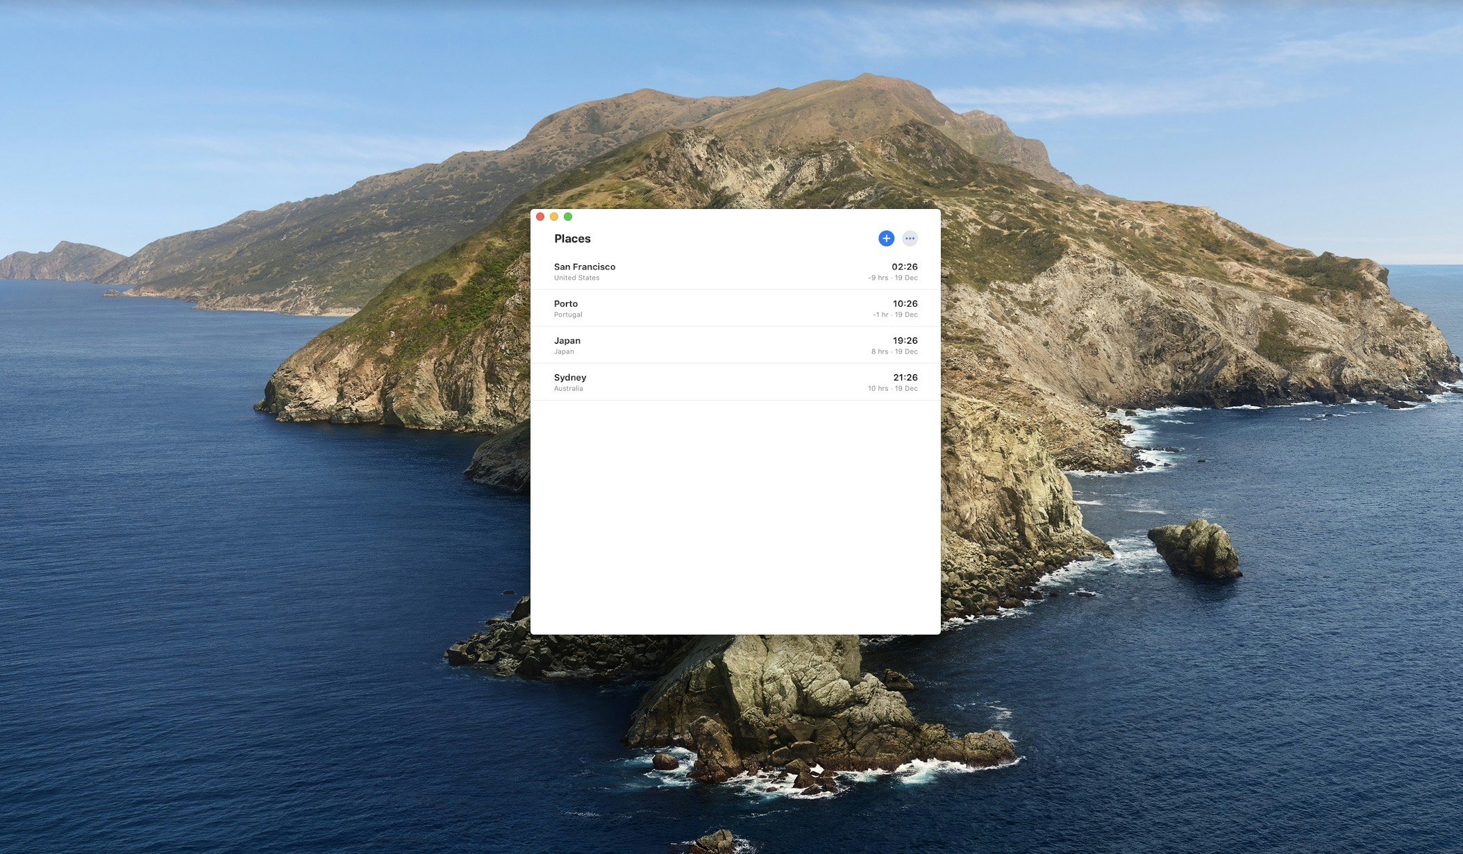Click the "8 hrs · 19 Dec" offset text

(x=894, y=352)
